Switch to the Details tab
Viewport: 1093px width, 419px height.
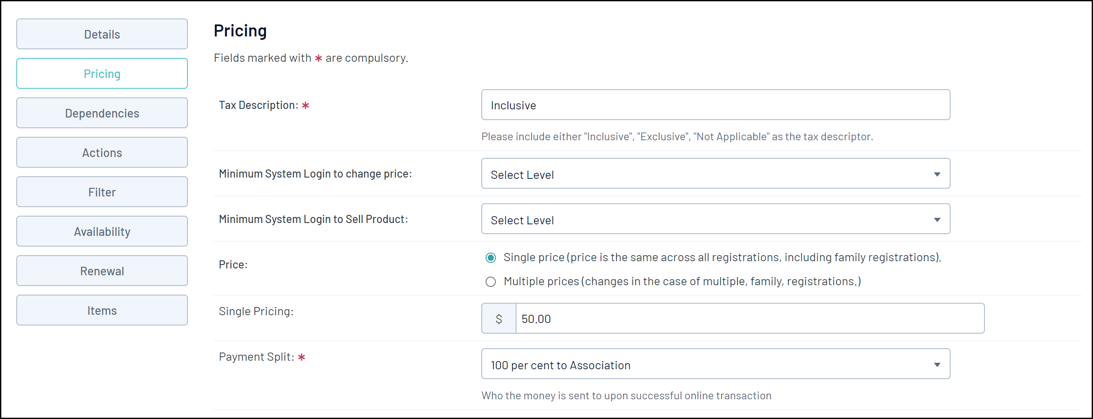click(x=102, y=34)
